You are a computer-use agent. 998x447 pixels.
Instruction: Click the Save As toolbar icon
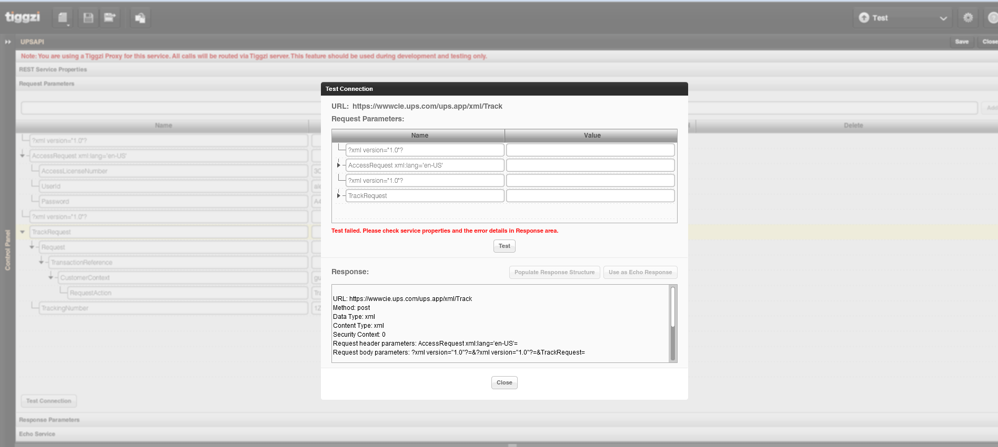pyautogui.click(x=109, y=18)
